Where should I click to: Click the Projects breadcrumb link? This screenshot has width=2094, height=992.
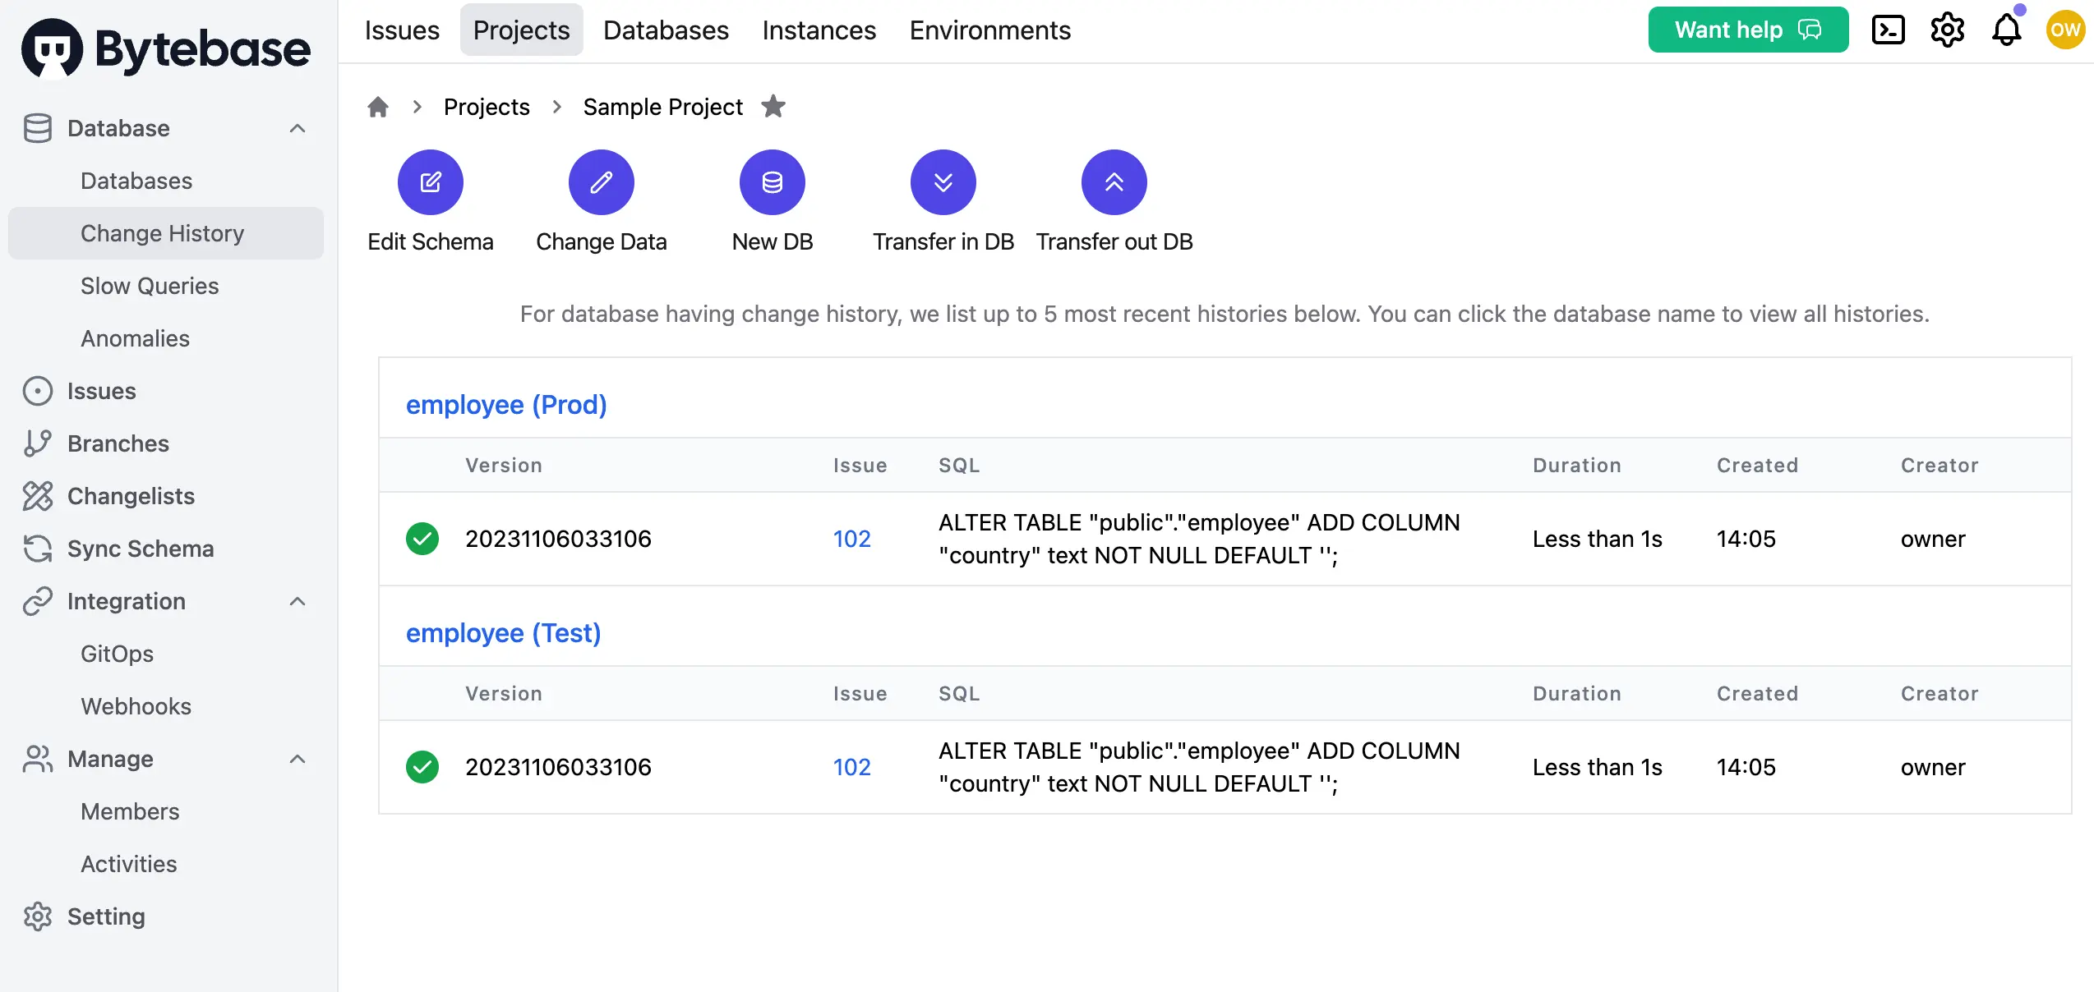487,107
